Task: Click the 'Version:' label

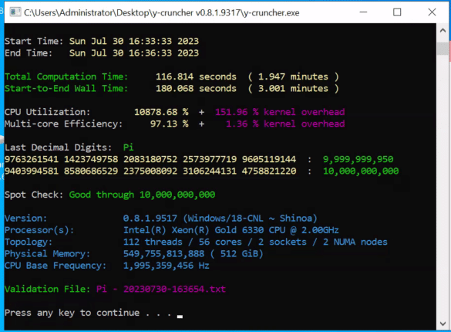Action: pos(26,219)
